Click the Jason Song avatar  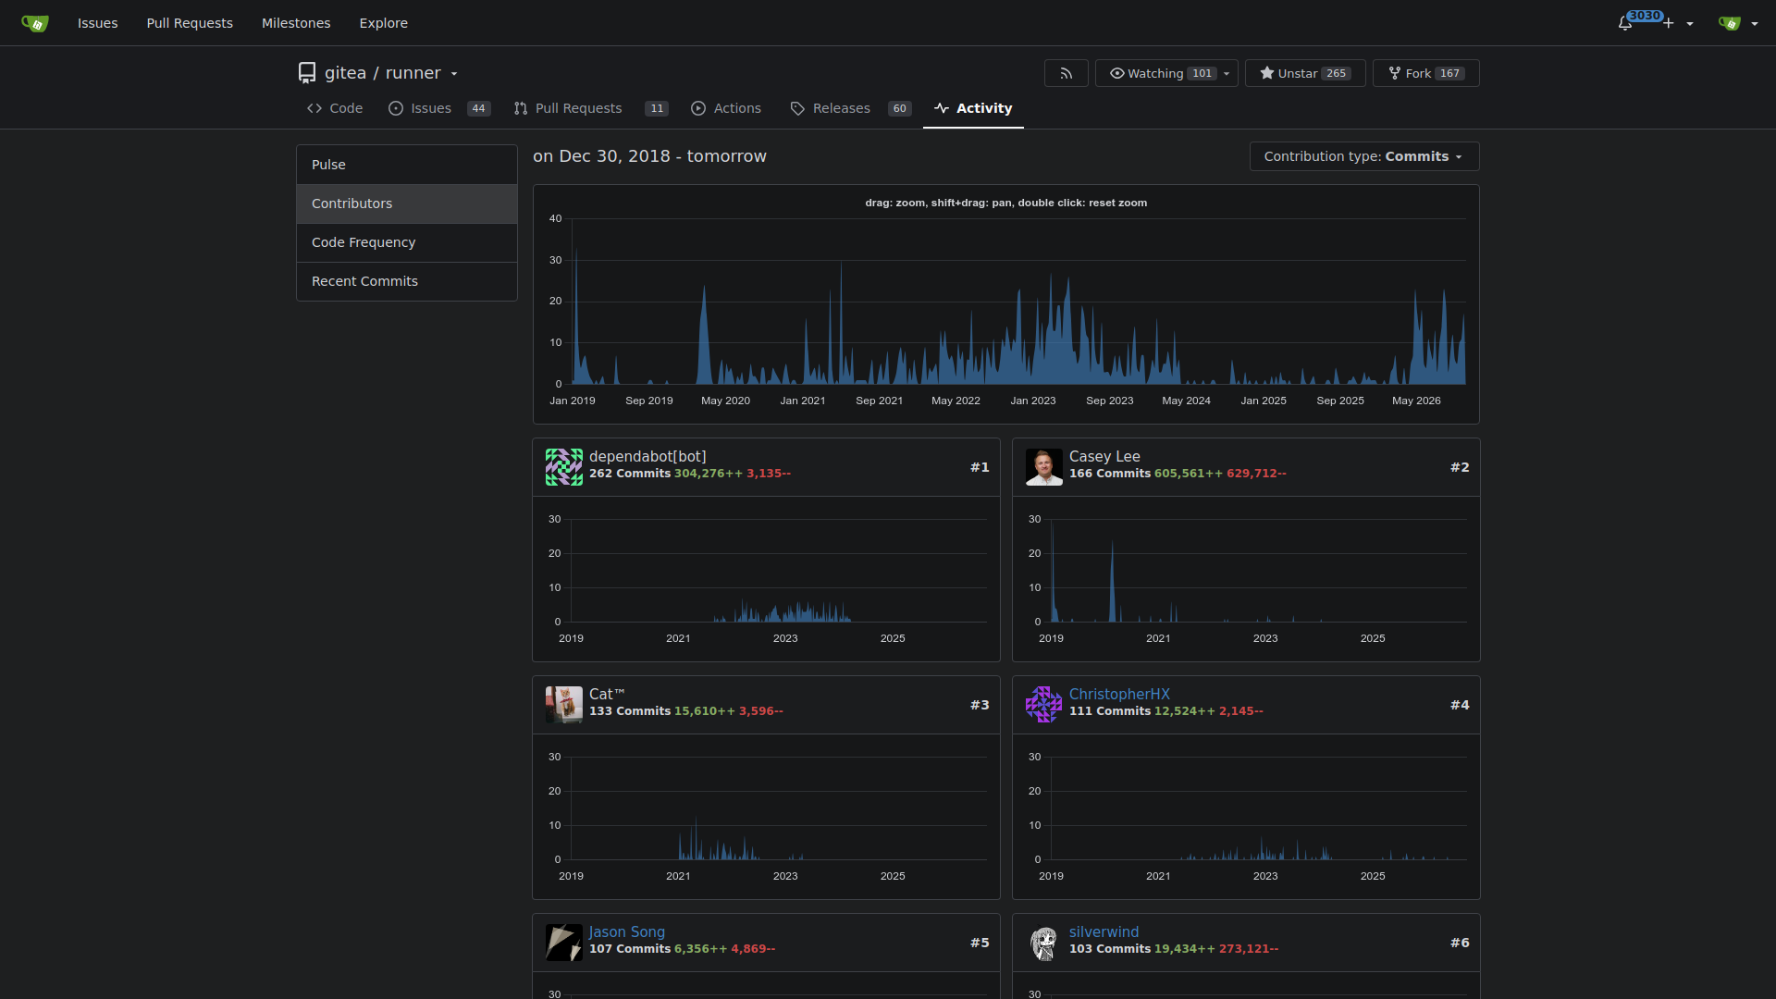pyautogui.click(x=564, y=943)
